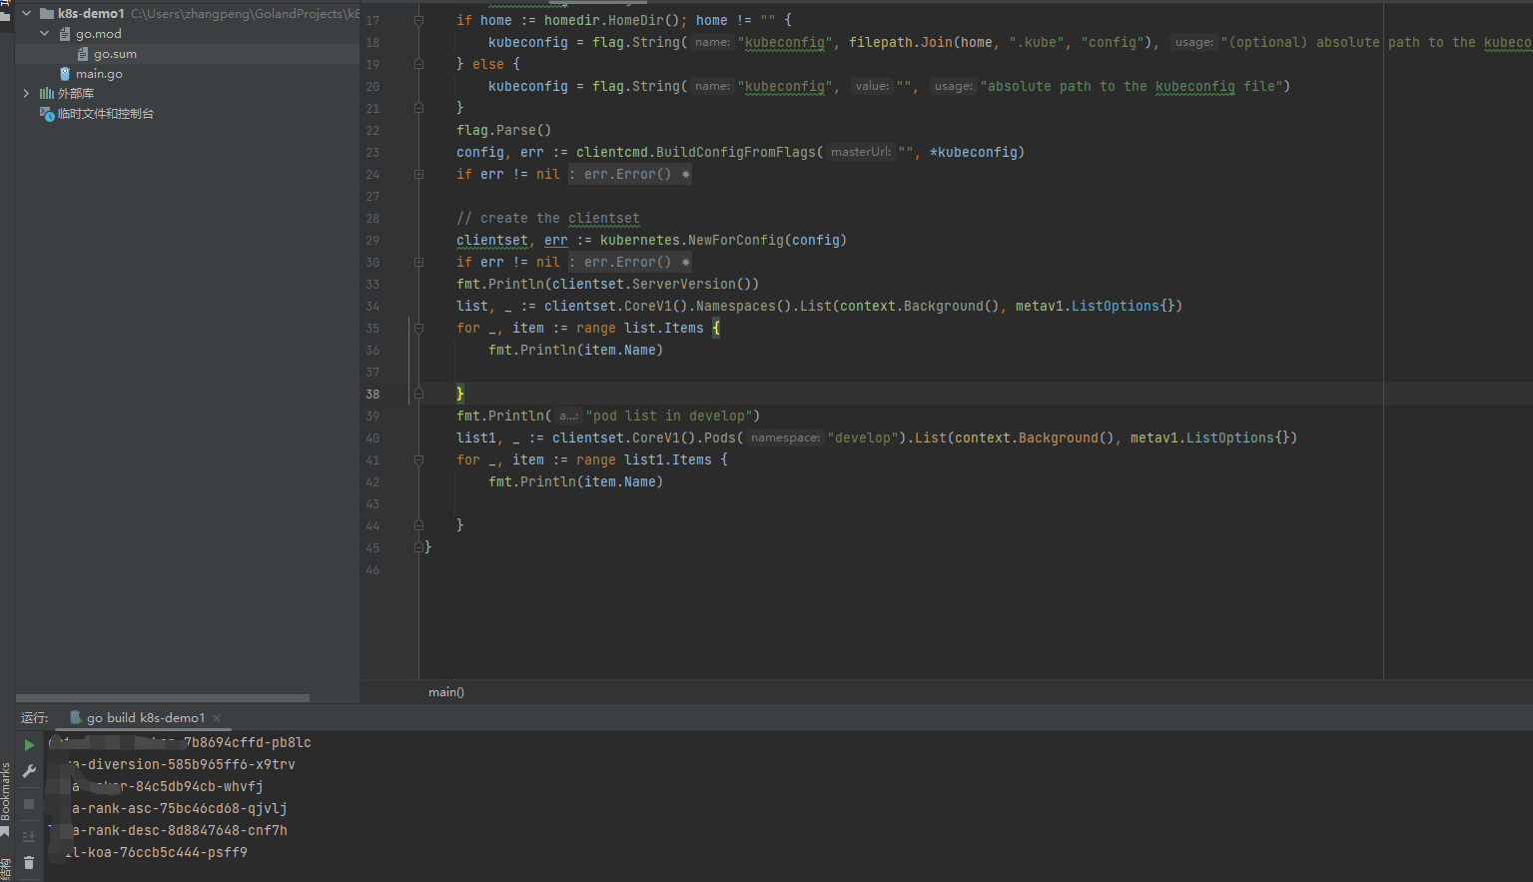Click "pod list in develop" string
This screenshot has height=882, width=1533.
tap(669, 416)
